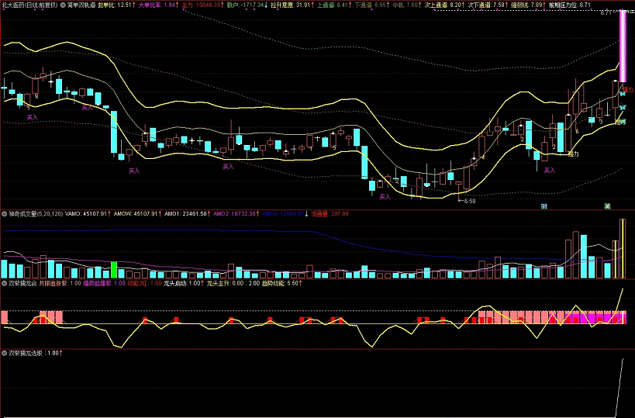Click the 买入 signal right of the 6.58 label
635x418 pixels.
[x=549, y=171]
